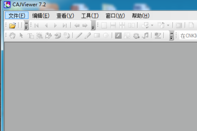Screen dimensions: 197x131
Task: Expand the annotation toolbar overflow options
Action: pos(172,36)
